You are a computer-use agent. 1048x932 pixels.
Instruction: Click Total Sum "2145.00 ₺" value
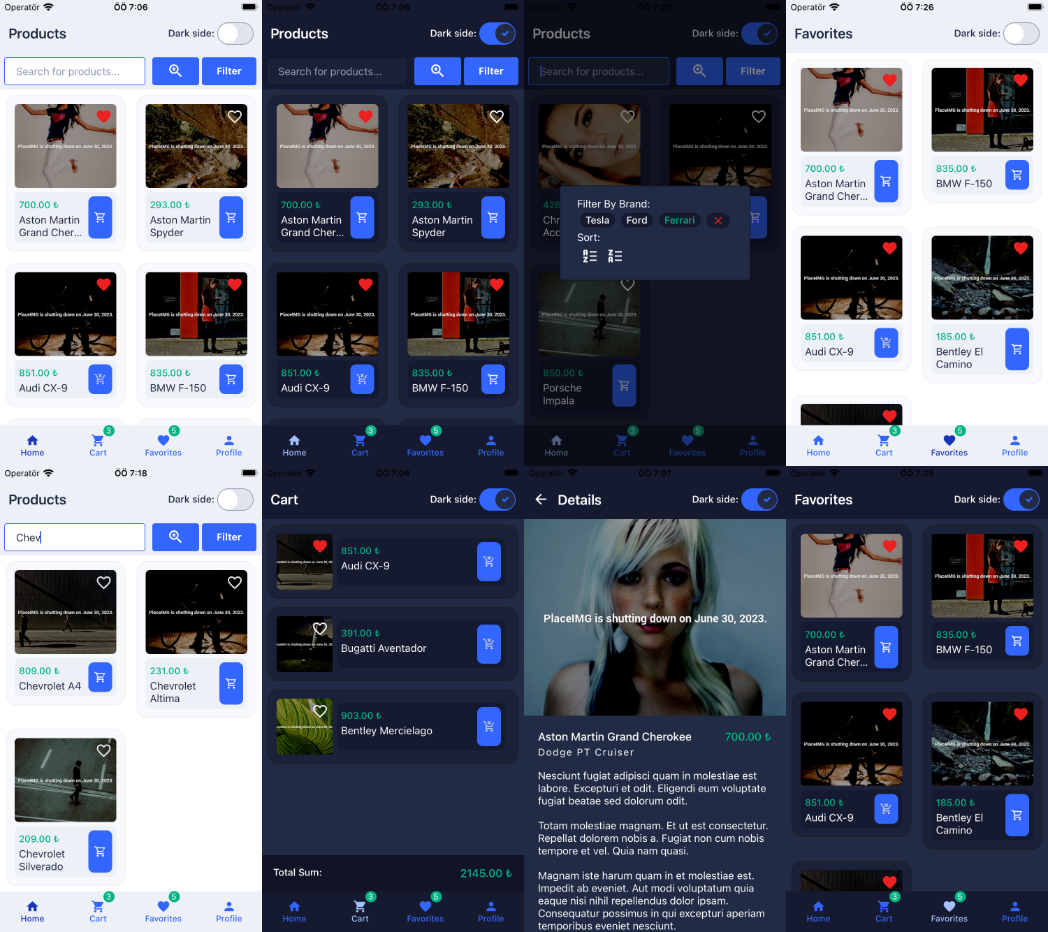tap(486, 873)
